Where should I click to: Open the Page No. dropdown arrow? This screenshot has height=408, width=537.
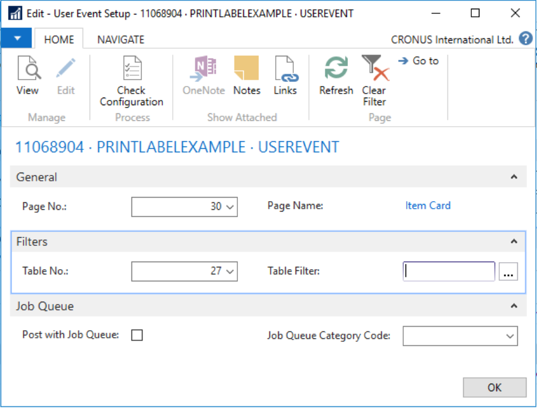(230, 207)
